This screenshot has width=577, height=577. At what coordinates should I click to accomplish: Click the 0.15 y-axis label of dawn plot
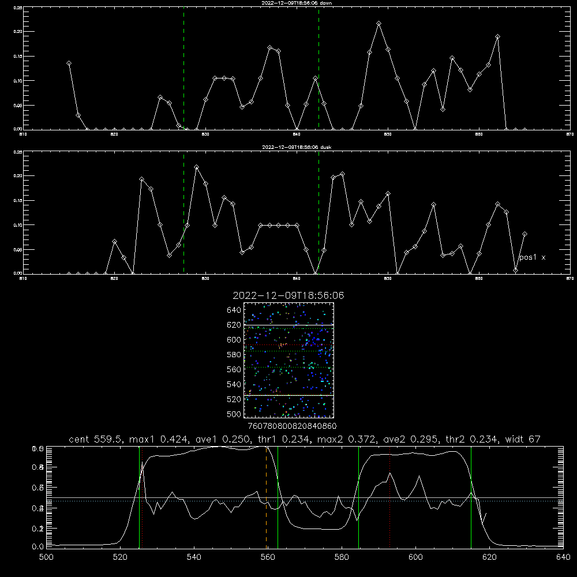pyautogui.click(x=18, y=57)
